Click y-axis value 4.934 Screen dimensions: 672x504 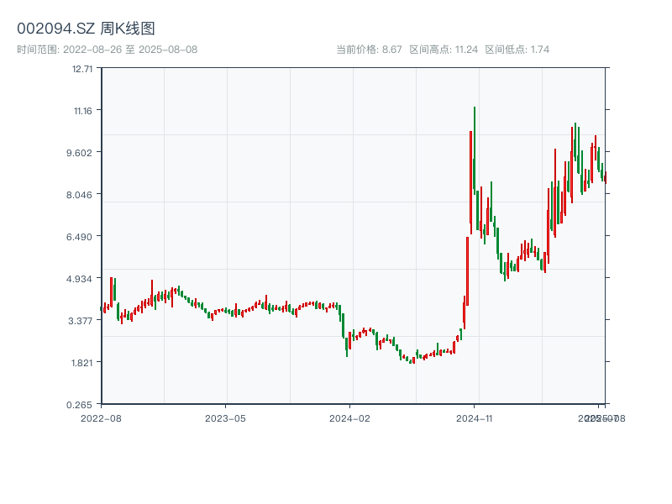coord(79,279)
